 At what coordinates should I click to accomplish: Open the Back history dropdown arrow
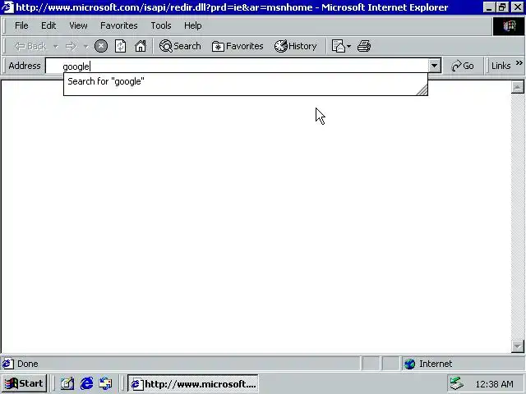pyautogui.click(x=56, y=47)
